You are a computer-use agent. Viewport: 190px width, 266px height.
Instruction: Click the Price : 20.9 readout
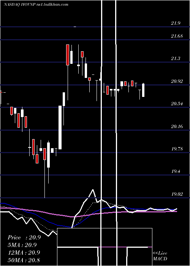pyautogui.click(x=24, y=237)
